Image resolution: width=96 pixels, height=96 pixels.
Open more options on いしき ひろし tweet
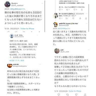pos(37,35)
